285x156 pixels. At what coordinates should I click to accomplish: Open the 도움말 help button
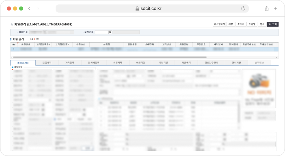pos(252,24)
